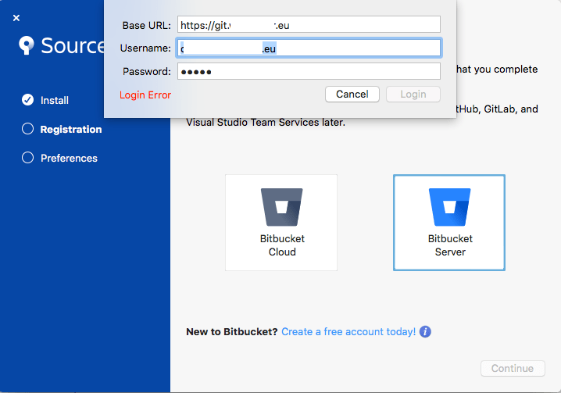Screen dimensions: 561x393
Task: Click the Base URL input field
Action: click(309, 25)
